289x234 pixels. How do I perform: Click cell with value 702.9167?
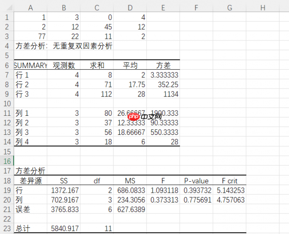coord(64,200)
